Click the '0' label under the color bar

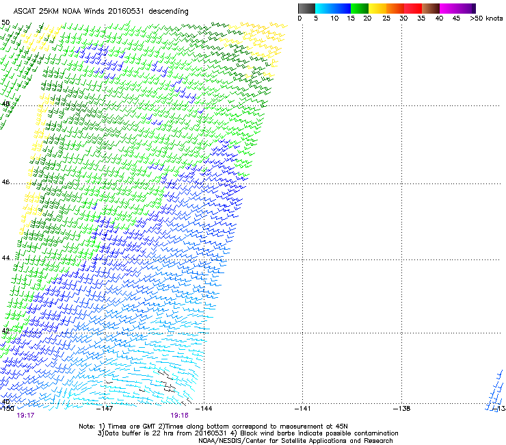coord(299,18)
